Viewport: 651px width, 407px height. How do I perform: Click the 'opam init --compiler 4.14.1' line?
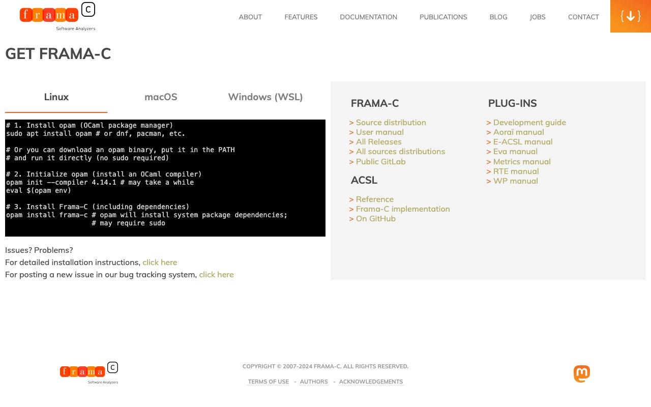click(100, 182)
